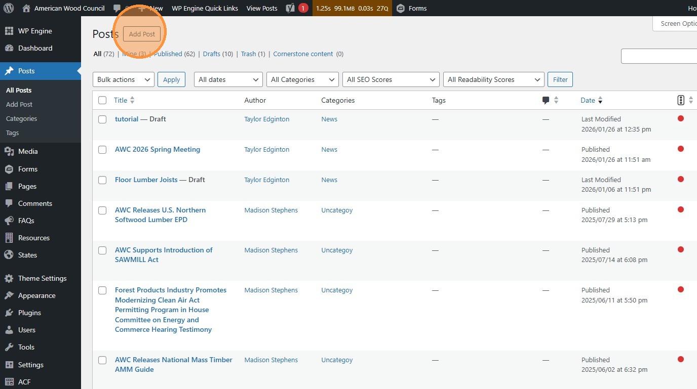The image size is (697, 389).
Task: Click the Users icon in sidebar
Action: (9, 330)
